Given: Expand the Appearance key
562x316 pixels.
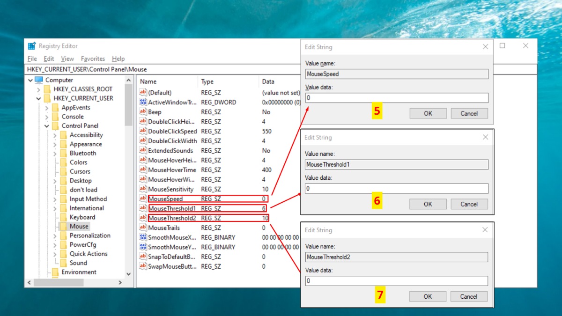Looking at the screenshot, I should (55, 144).
